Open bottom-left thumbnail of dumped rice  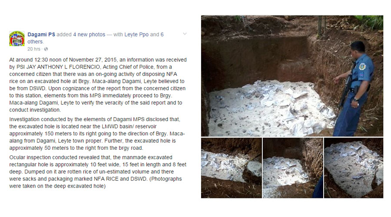[x=232, y=168]
